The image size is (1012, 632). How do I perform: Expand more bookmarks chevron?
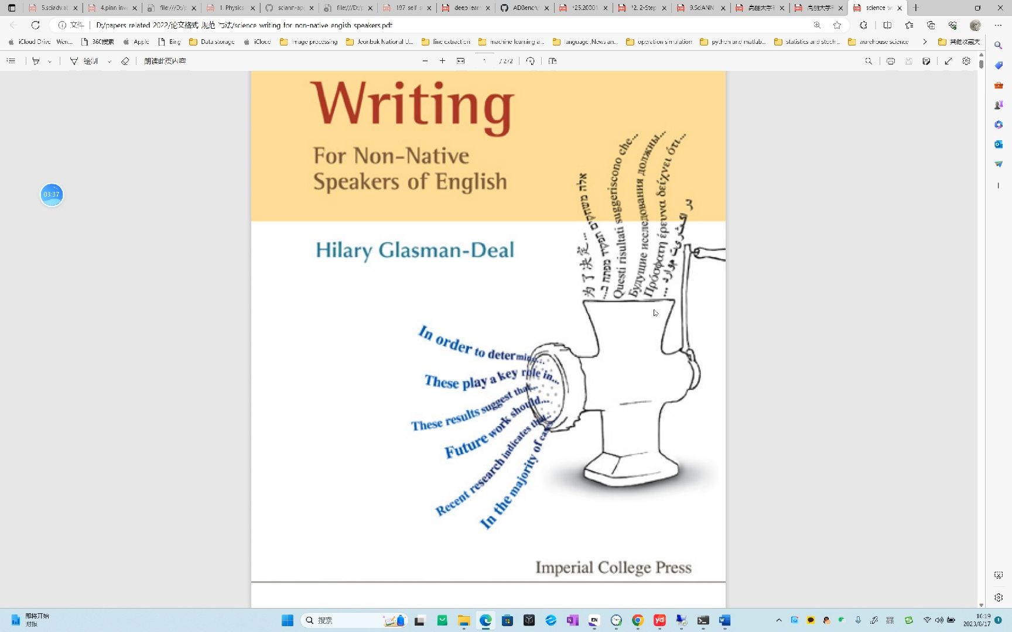[x=925, y=42]
